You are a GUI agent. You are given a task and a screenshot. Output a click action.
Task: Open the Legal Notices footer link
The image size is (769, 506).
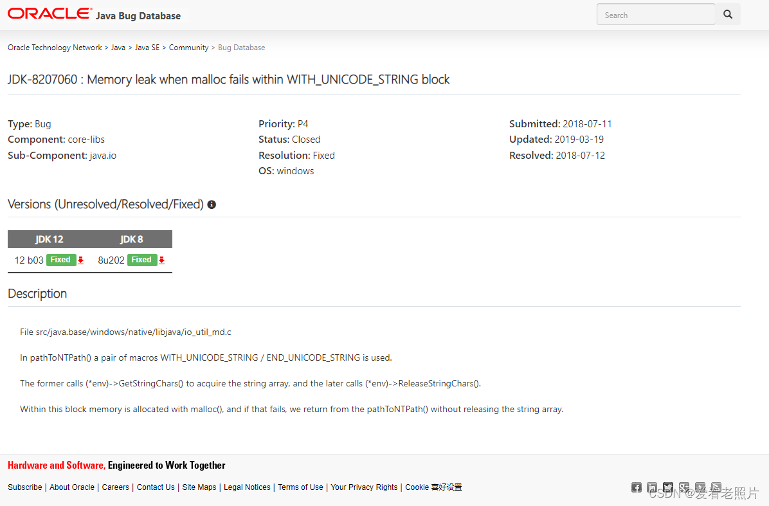point(247,487)
